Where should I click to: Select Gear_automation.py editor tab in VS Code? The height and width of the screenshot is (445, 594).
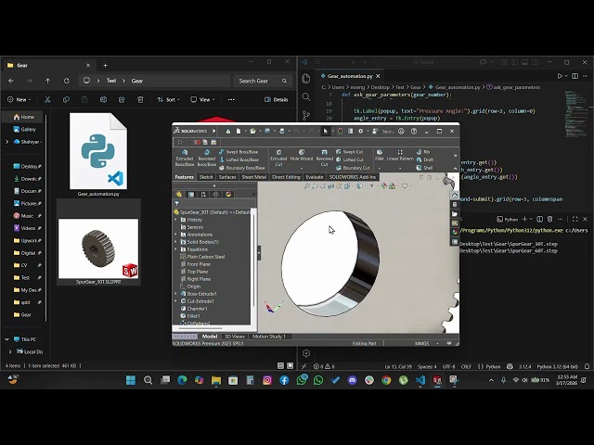(x=350, y=76)
